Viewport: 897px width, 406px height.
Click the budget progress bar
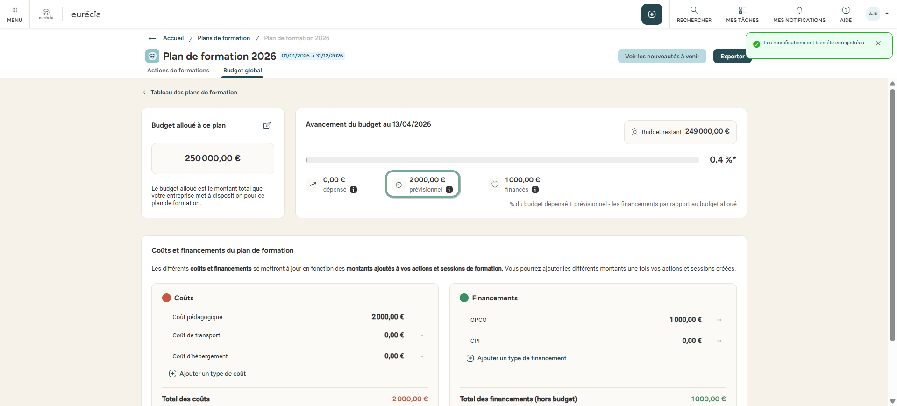[502, 160]
